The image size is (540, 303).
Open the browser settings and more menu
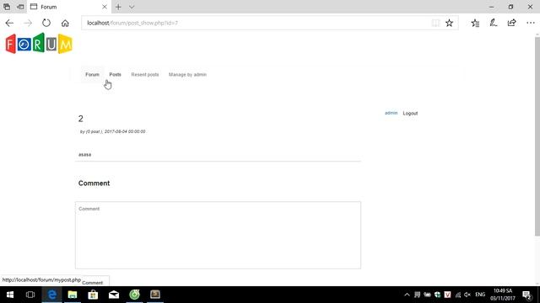point(531,23)
